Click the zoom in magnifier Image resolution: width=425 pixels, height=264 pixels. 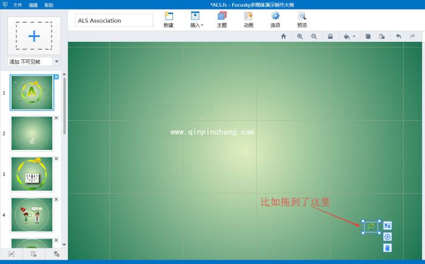pyautogui.click(x=300, y=36)
